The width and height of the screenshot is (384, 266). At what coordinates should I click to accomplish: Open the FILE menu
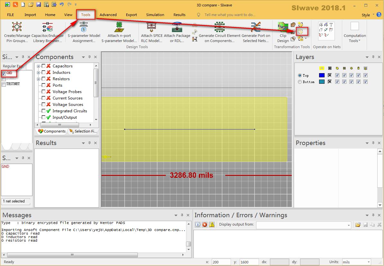click(x=10, y=15)
